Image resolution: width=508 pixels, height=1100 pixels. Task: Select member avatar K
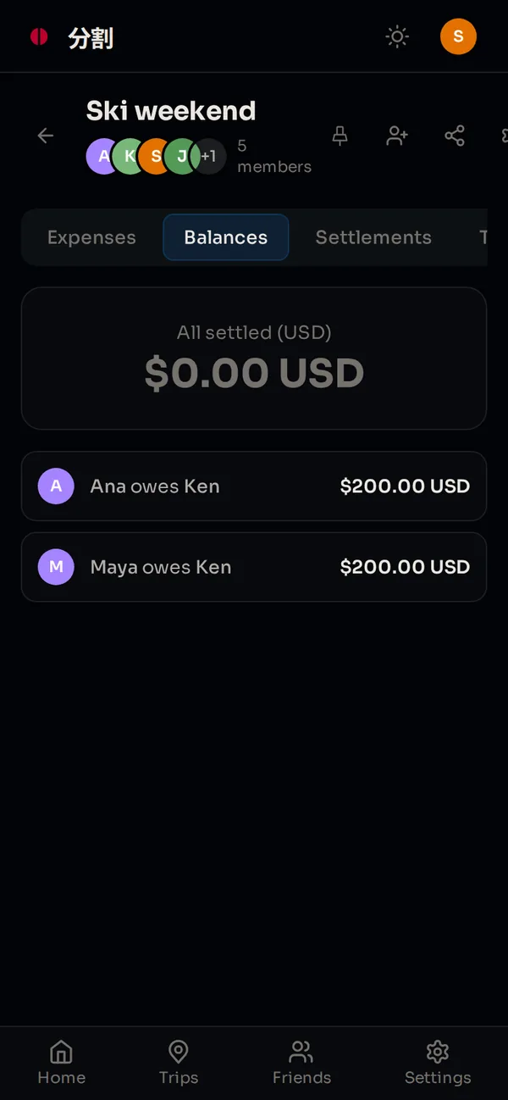tap(130, 157)
